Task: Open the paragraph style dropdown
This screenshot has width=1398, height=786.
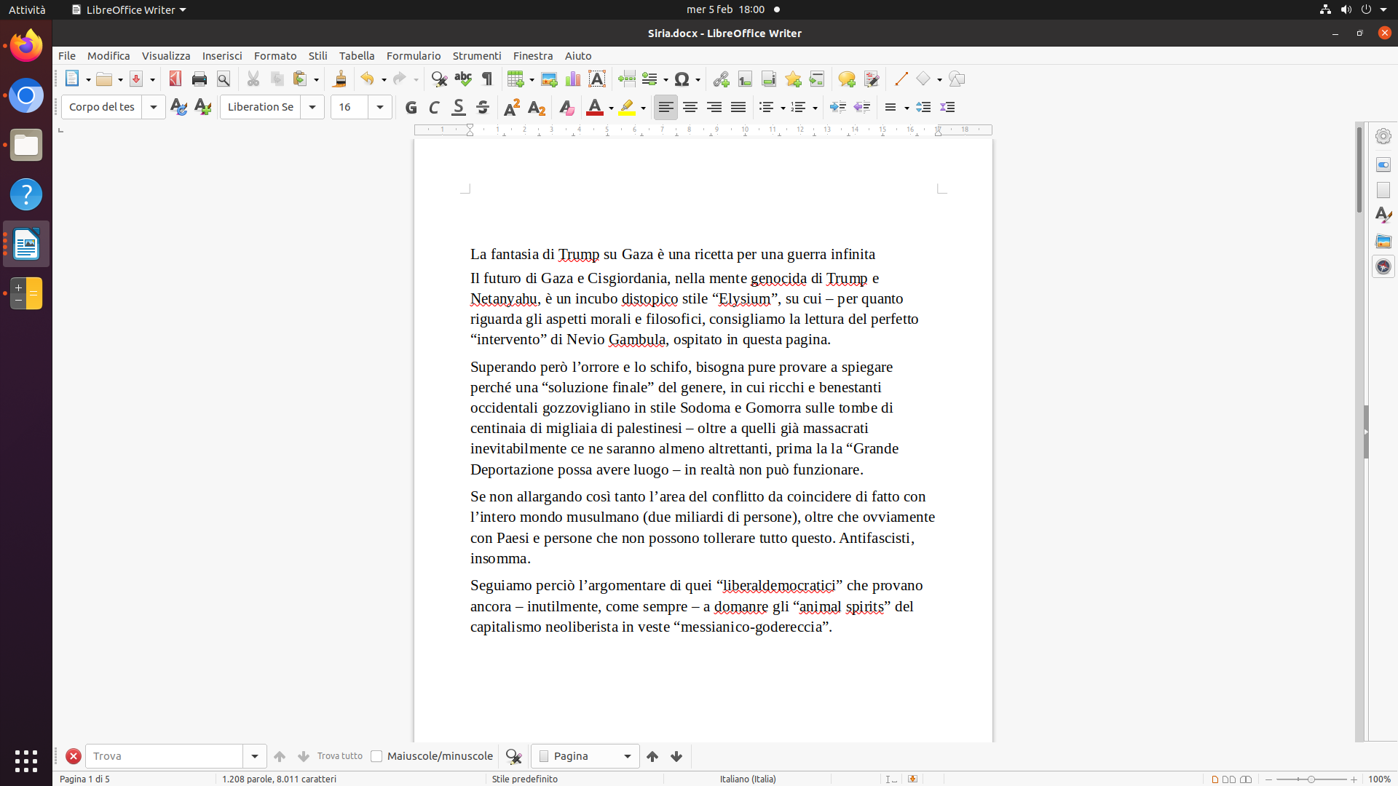Action: click(154, 107)
